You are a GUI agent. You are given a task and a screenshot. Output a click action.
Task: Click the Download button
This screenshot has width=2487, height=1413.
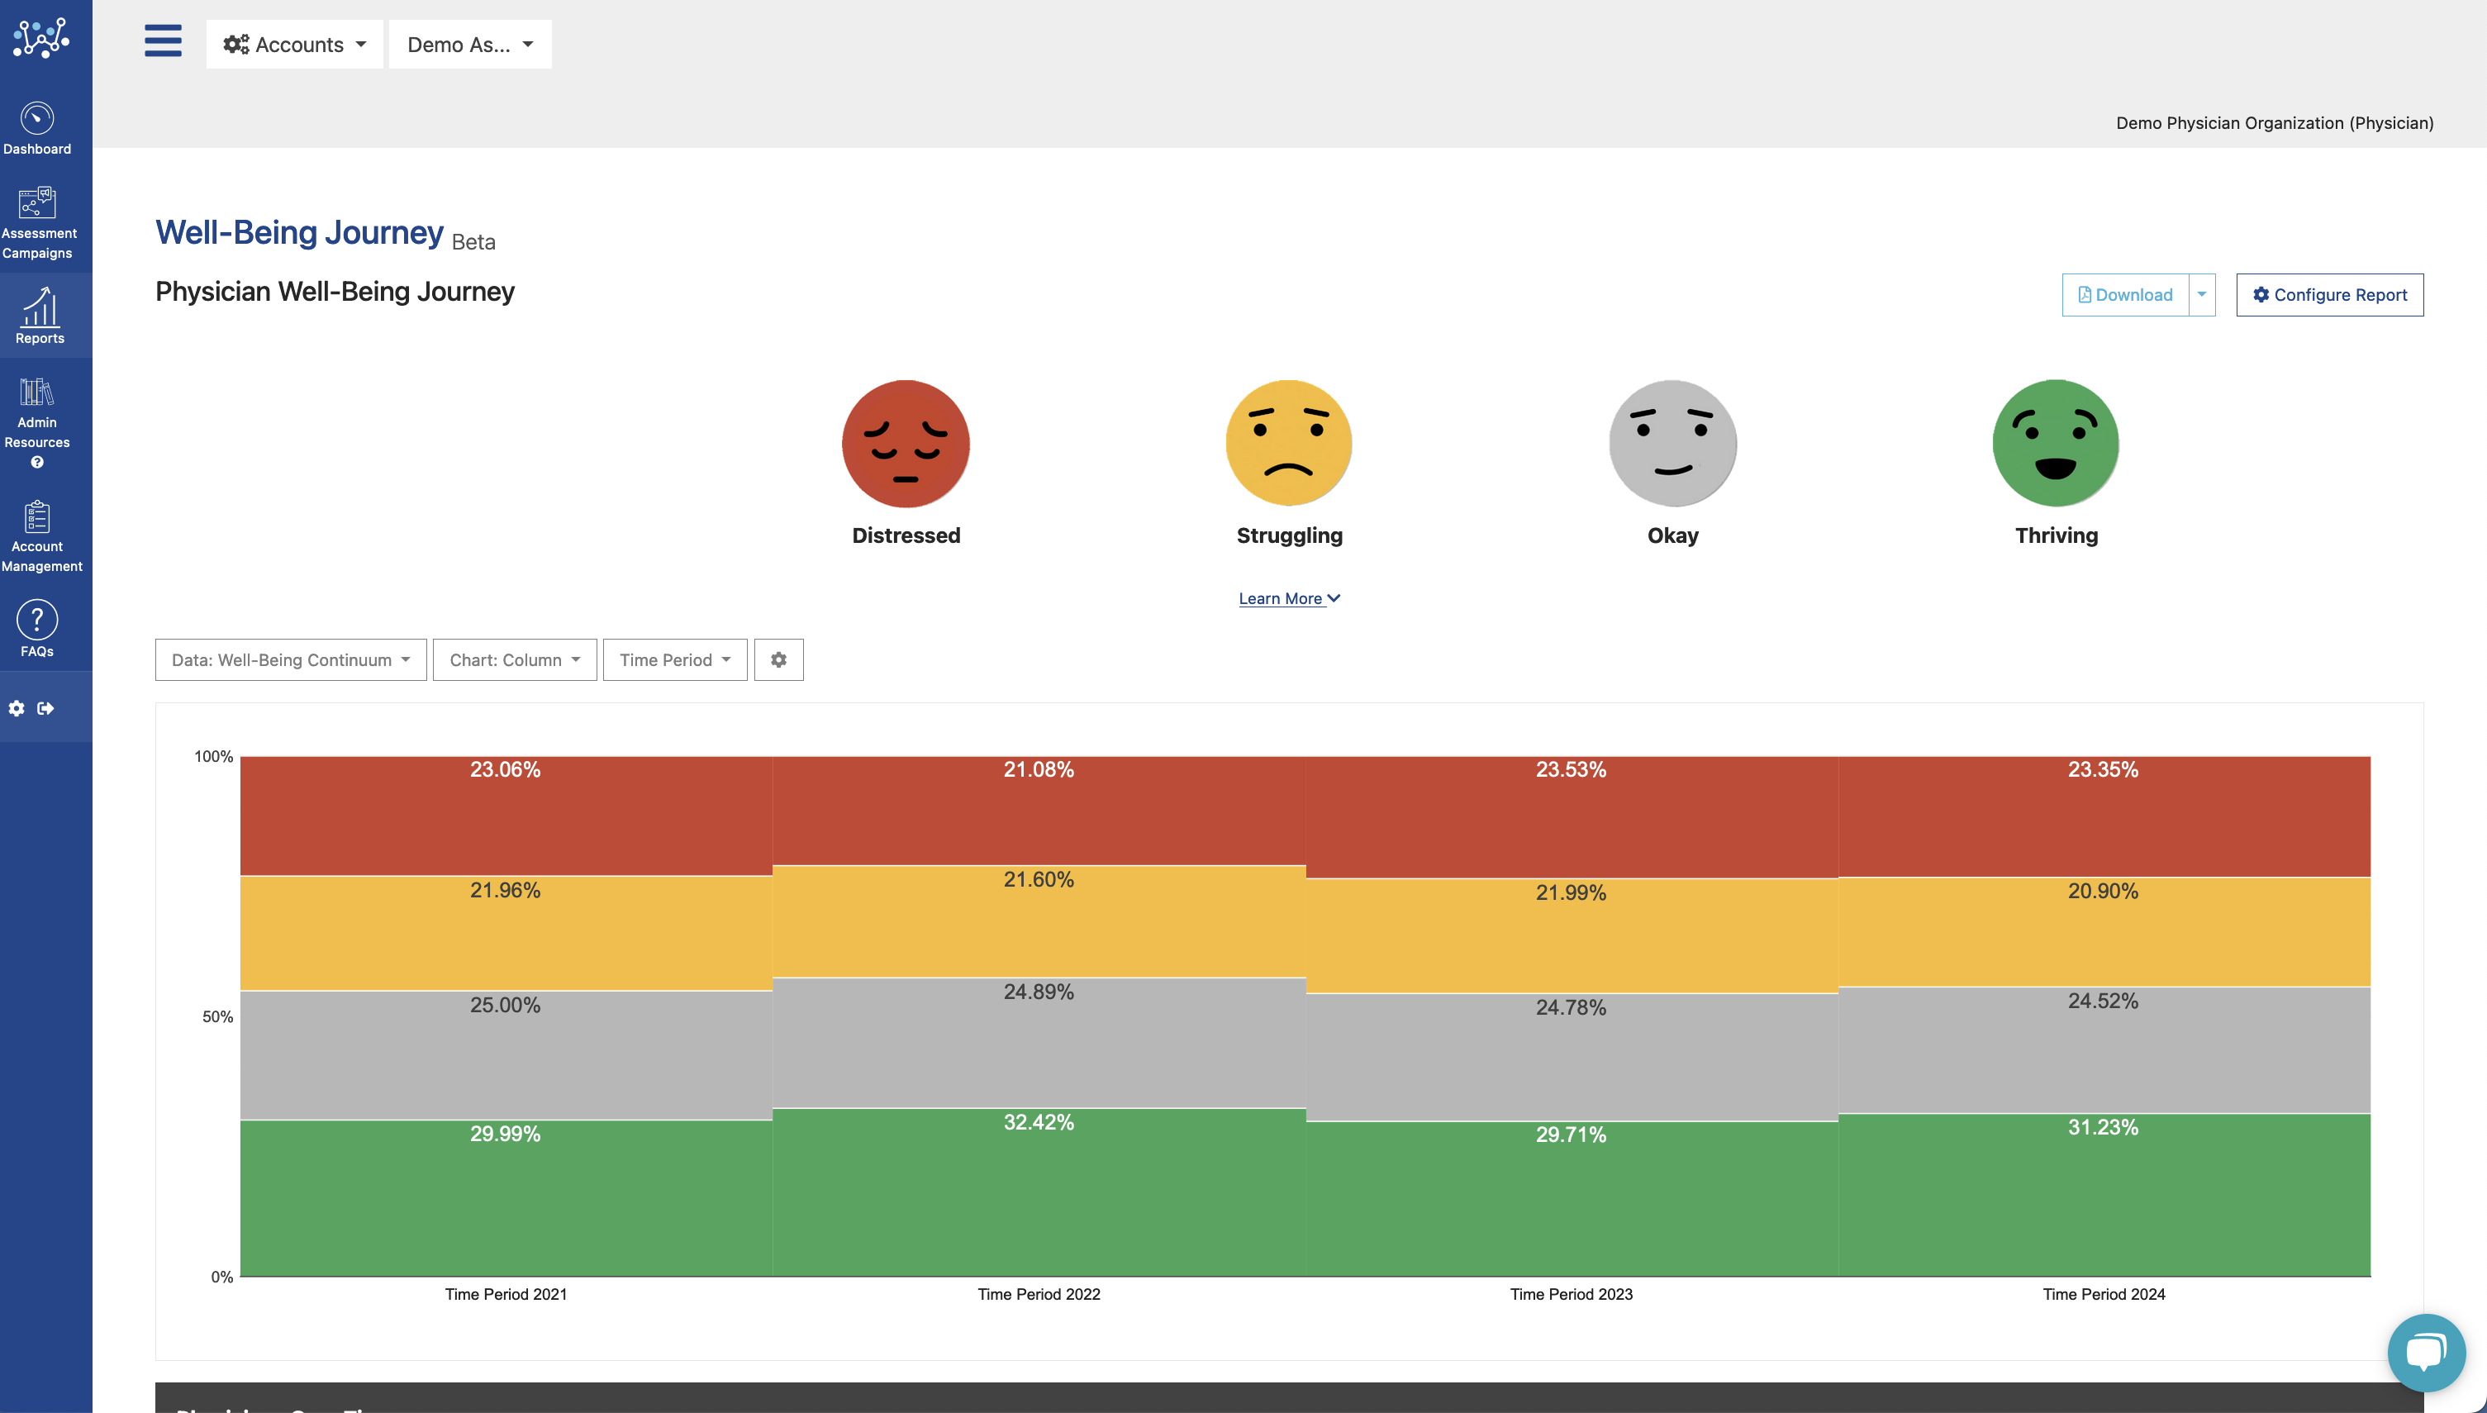point(2124,295)
